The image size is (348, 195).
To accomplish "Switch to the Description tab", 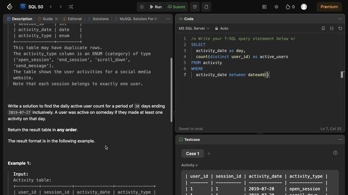I will coord(20,19).
